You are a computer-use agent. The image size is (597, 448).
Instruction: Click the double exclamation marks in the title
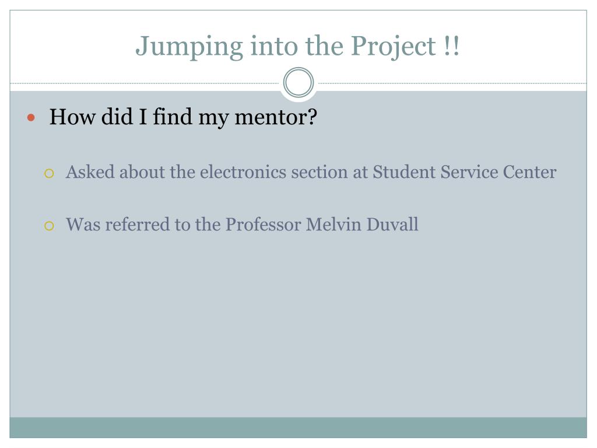click(x=452, y=45)
